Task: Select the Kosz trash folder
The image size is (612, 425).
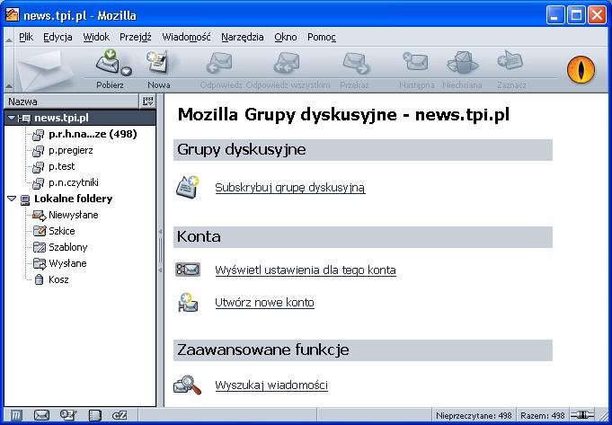Action: tap(58, 279)
